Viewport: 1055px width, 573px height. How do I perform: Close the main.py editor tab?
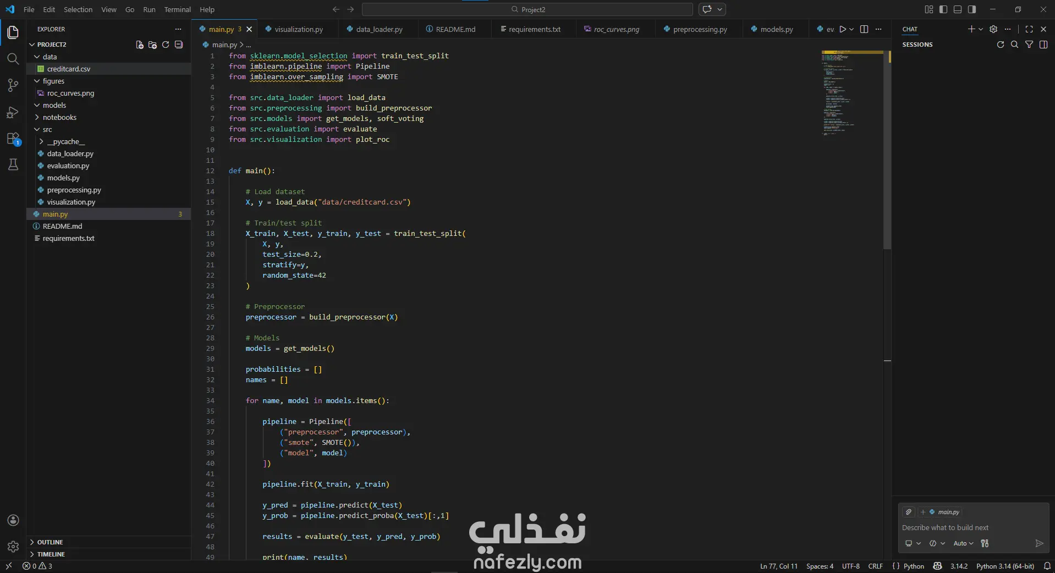tap(249, 29)
